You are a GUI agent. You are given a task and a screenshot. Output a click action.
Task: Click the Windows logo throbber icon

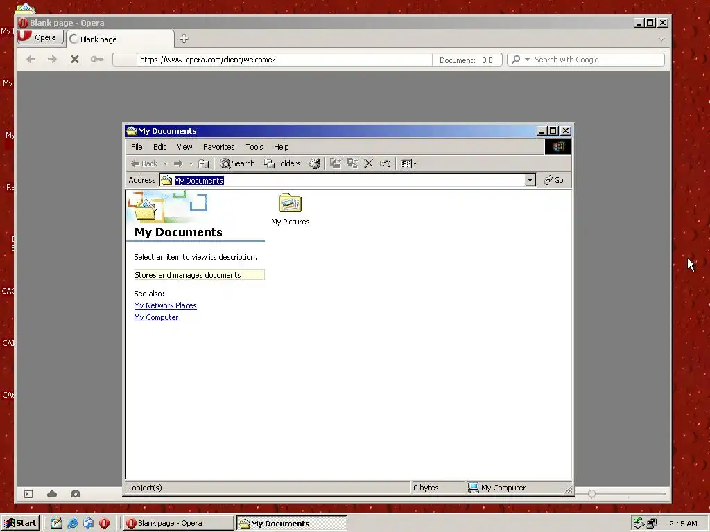[x=558, y=147]
